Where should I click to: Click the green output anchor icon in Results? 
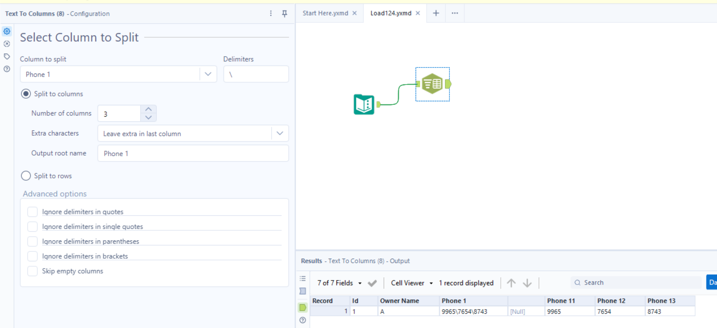click(302, 307)
